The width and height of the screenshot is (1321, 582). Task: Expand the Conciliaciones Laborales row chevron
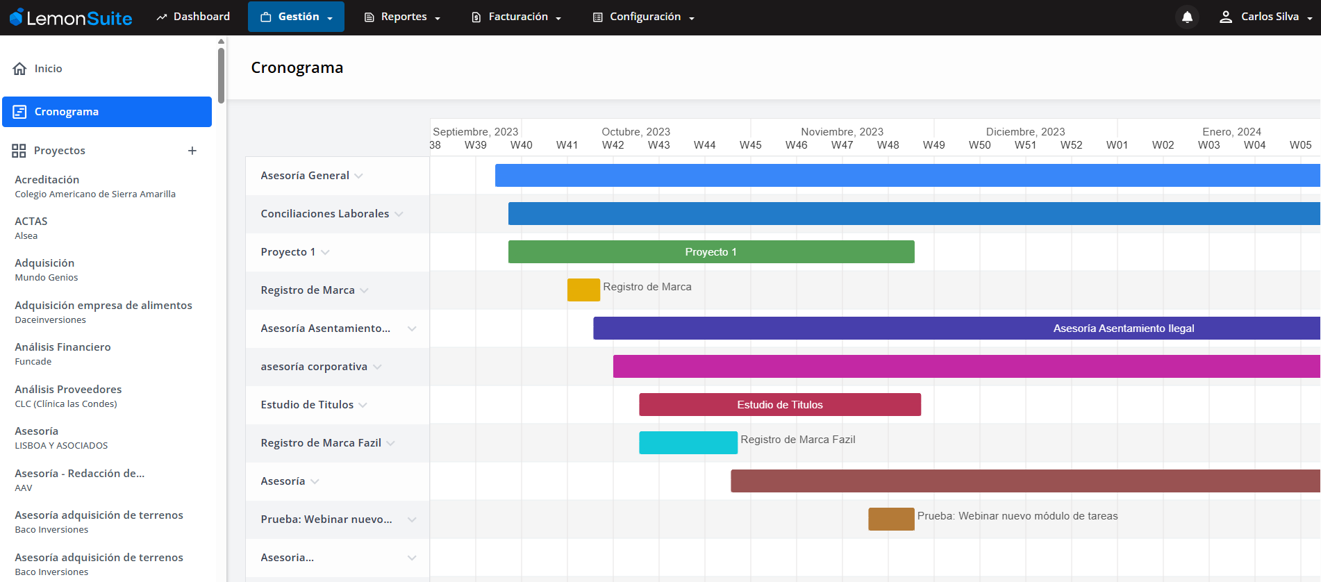pyautogui.click(x=399, y=214)
